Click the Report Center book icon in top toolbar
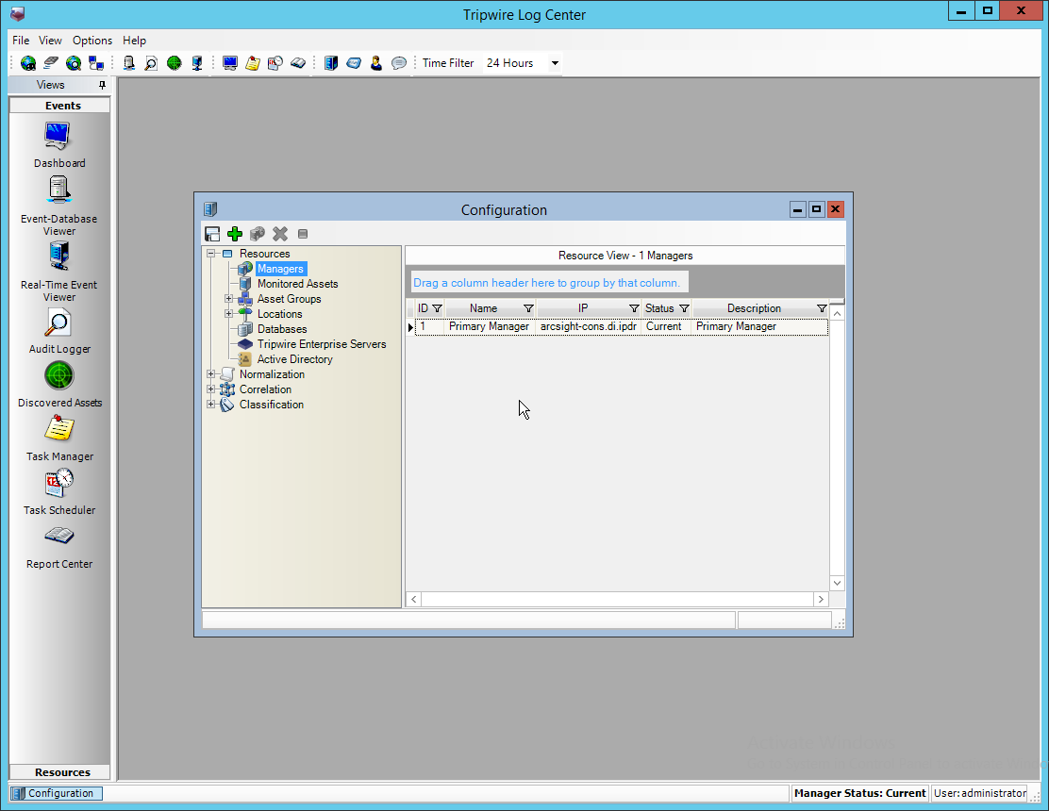This screenshot has width=1049, height=811. (298, 63)
